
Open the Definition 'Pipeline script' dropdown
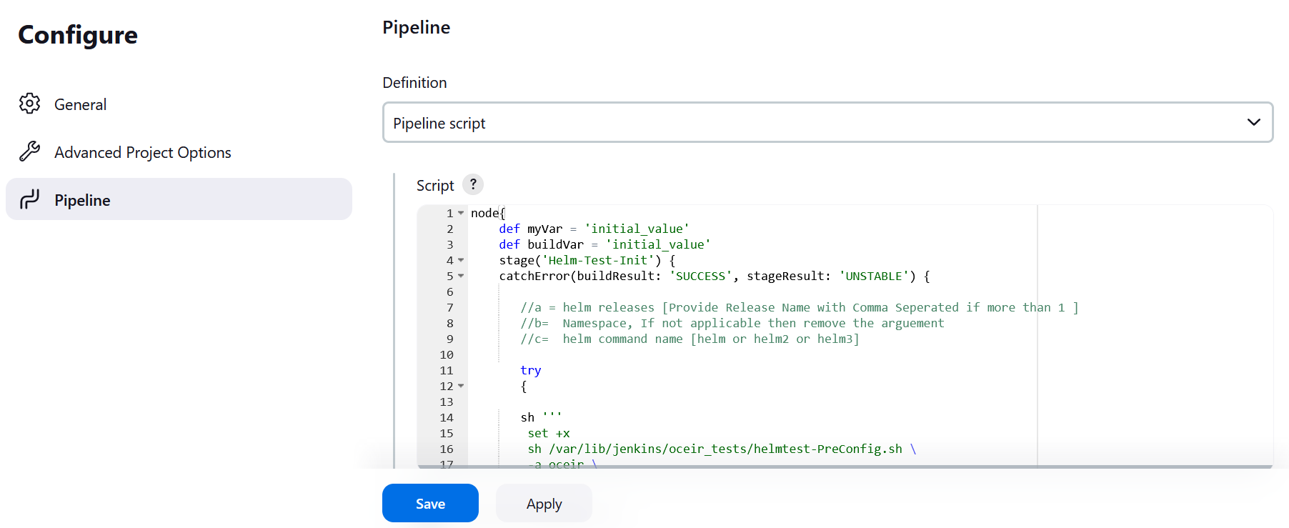point(827,122)
